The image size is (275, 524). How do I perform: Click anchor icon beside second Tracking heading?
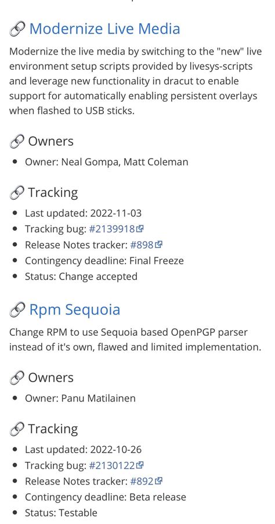17,429
